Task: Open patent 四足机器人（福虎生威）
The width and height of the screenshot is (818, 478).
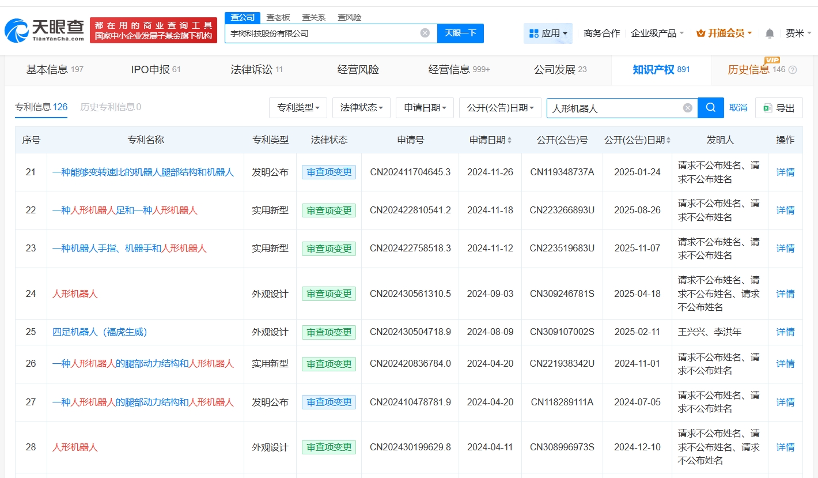Action: [100, 332]
